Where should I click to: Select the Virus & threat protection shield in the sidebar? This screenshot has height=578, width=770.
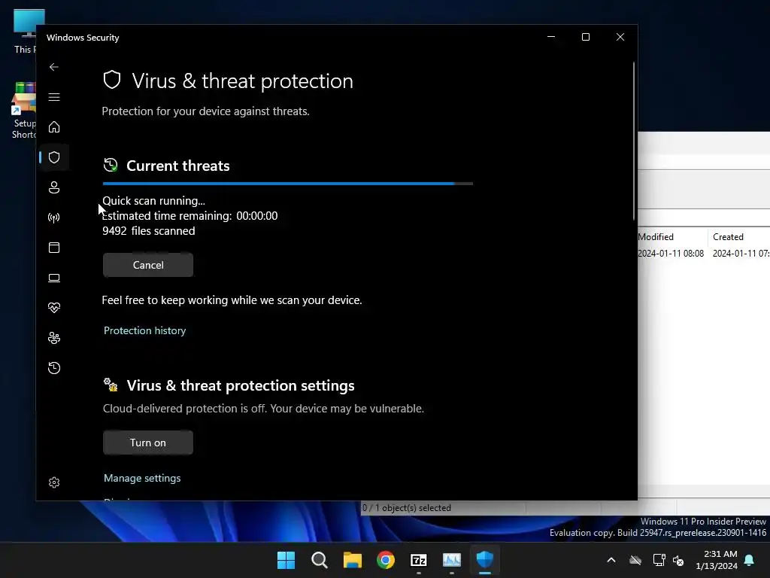(54, 157)
